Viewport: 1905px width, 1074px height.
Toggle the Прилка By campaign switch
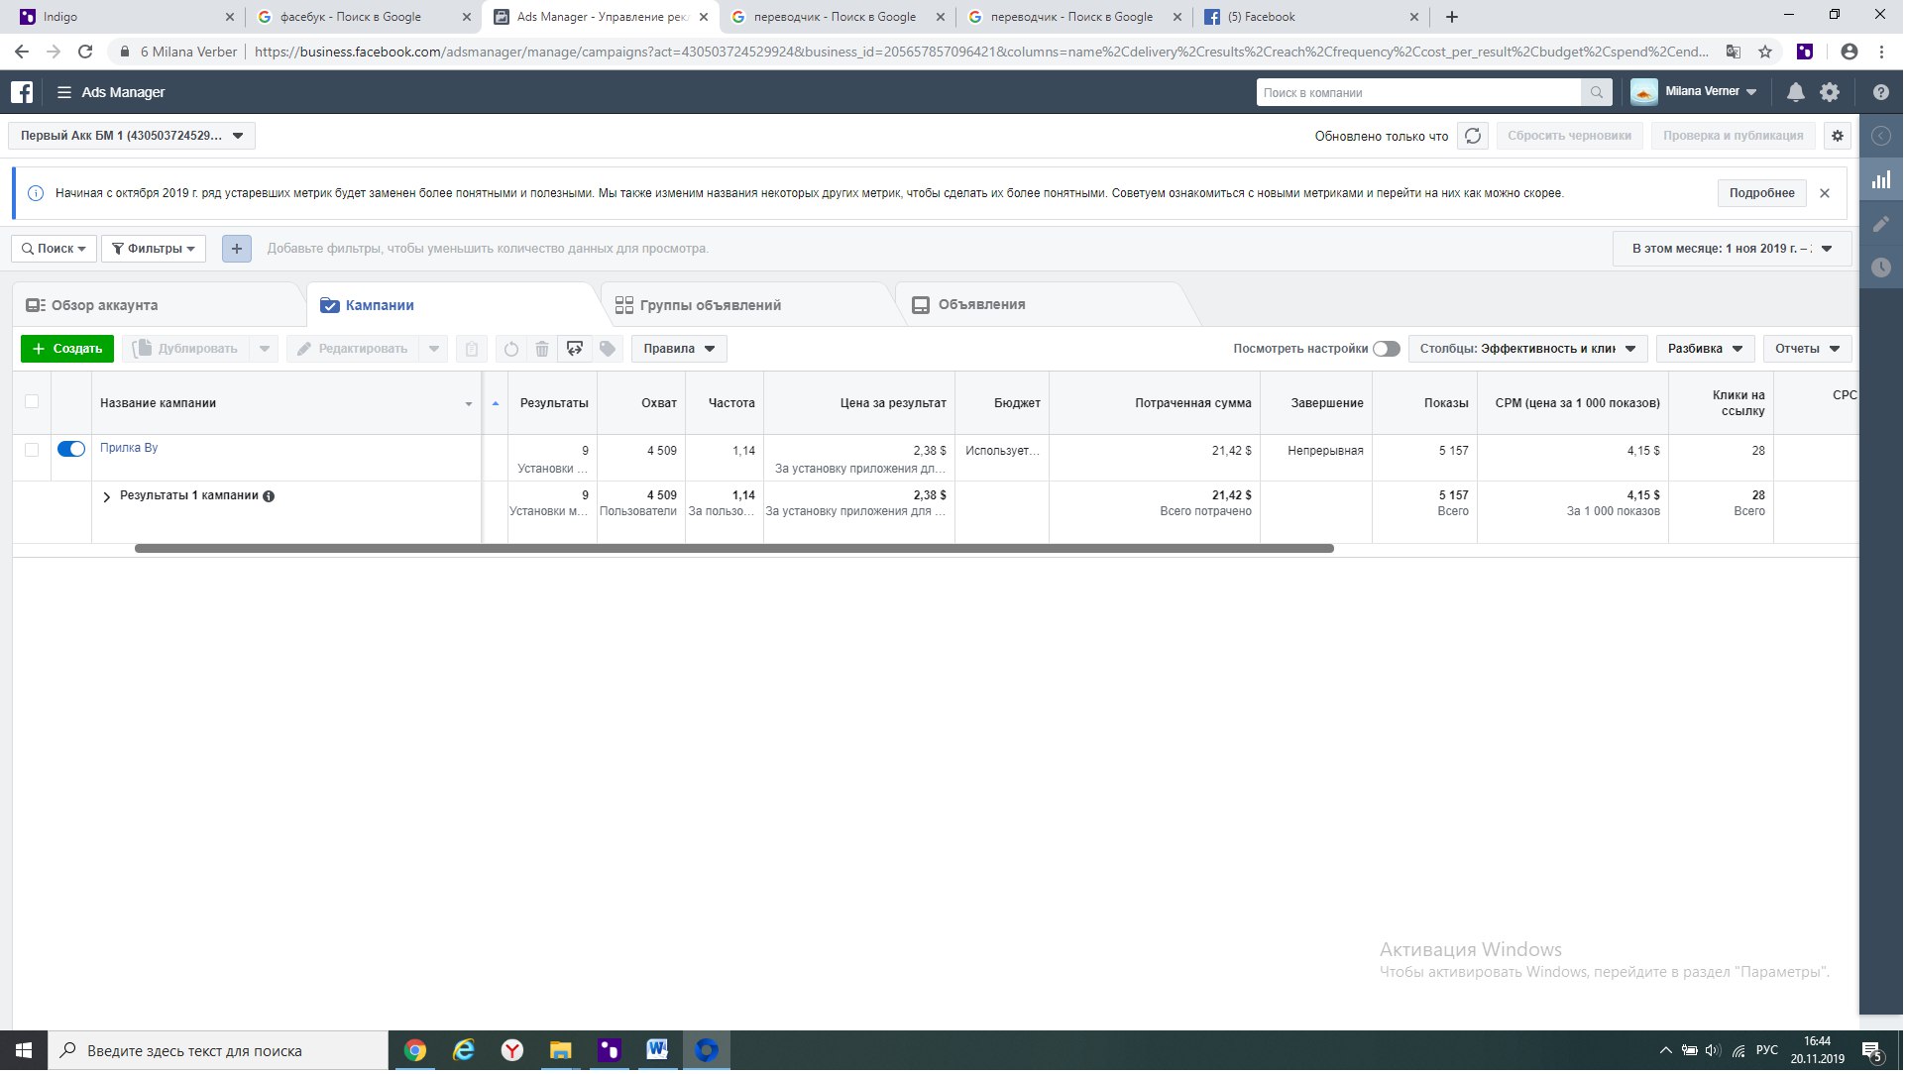click(71, 450)
